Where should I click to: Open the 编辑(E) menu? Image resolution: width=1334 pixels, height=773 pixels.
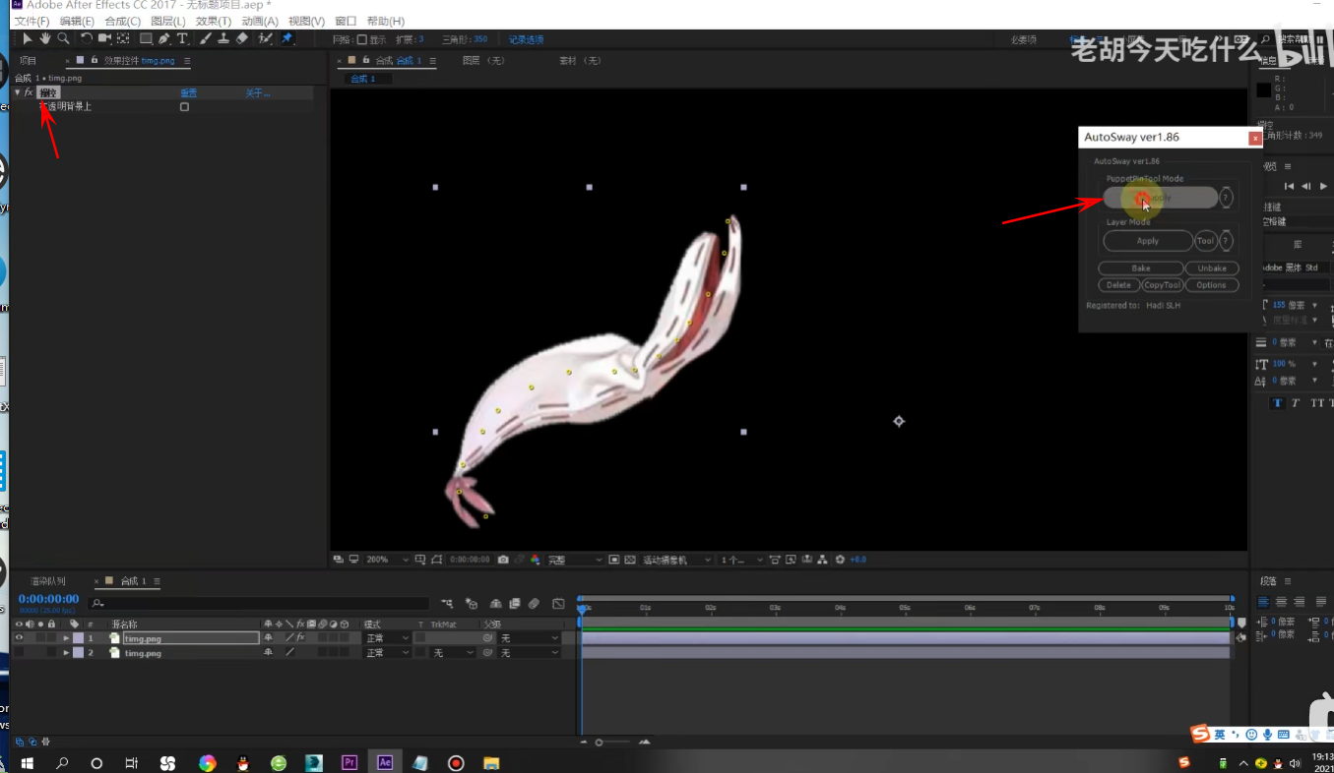point(77,21)
